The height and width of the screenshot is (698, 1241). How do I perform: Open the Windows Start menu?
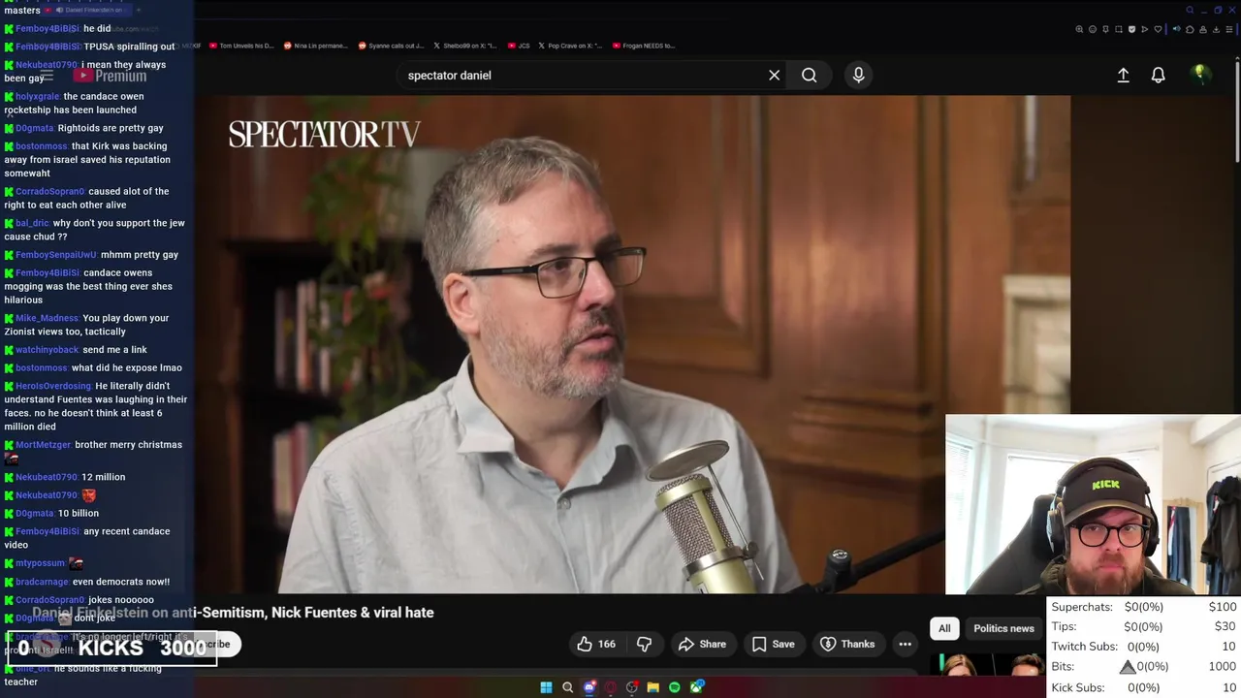(546, 687)
